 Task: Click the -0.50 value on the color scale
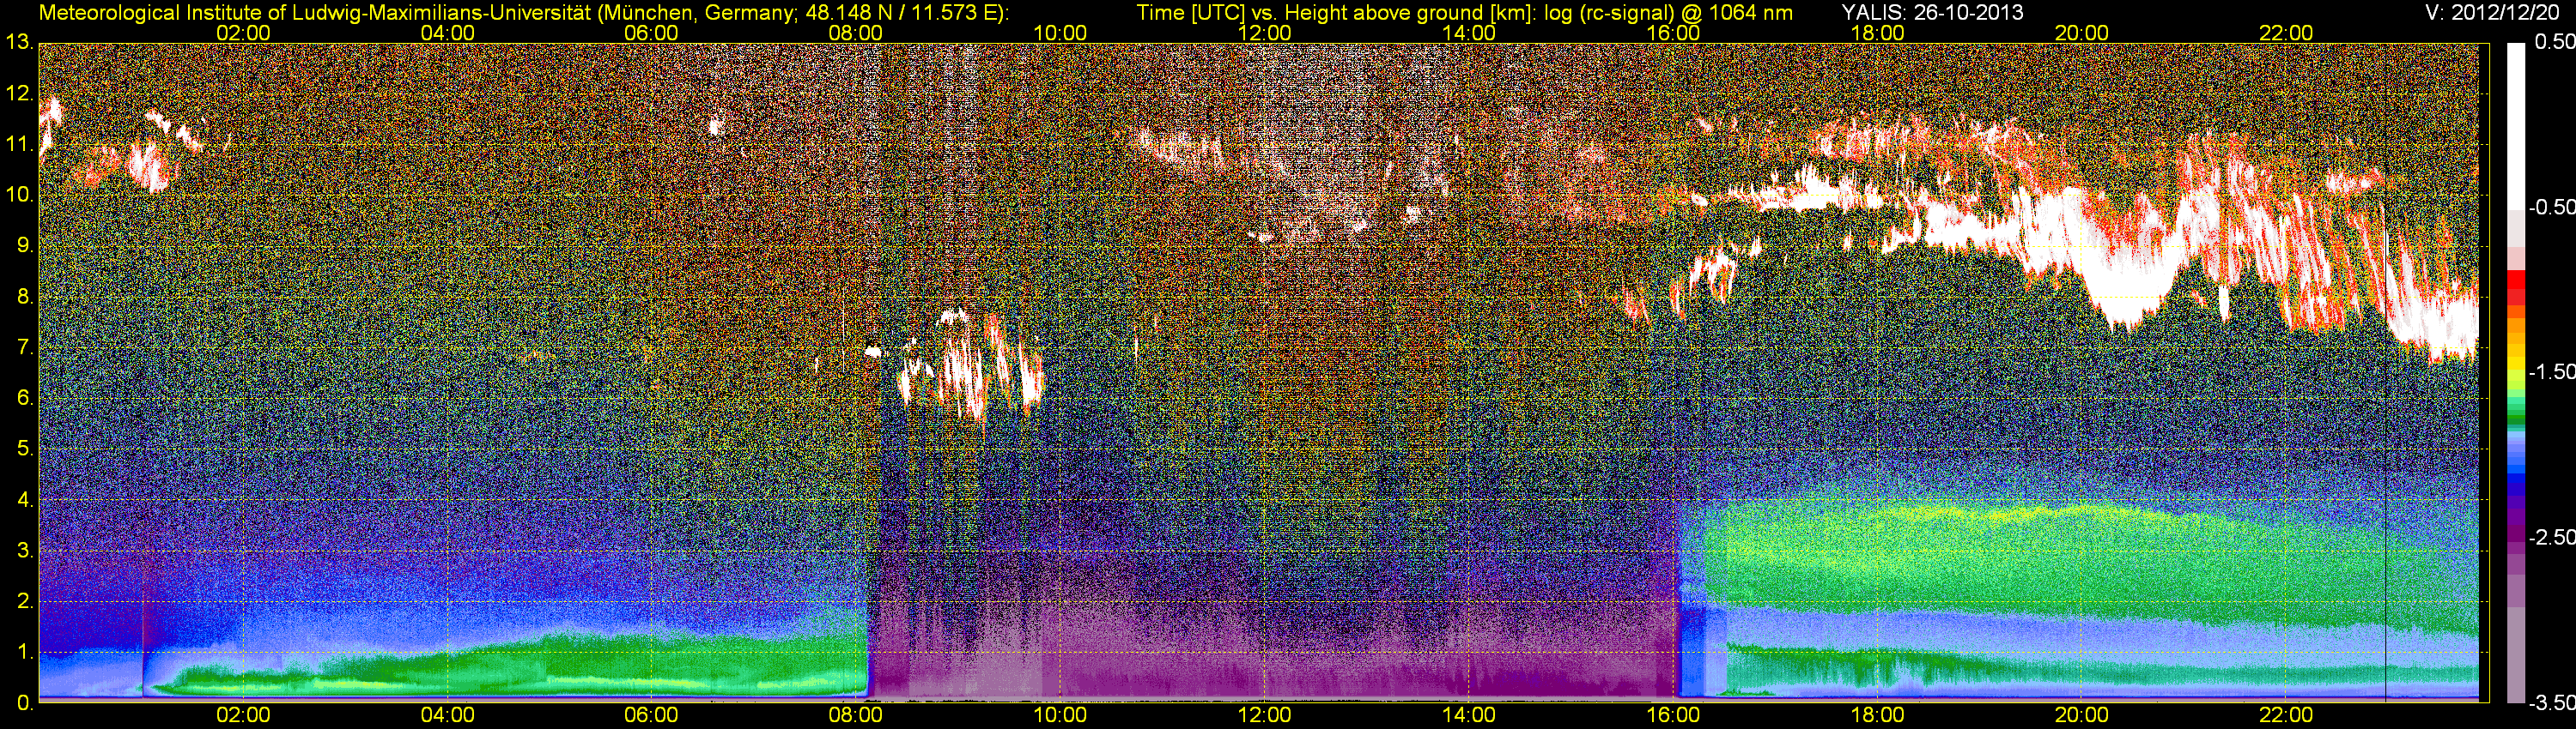[x=2552, y=208]
